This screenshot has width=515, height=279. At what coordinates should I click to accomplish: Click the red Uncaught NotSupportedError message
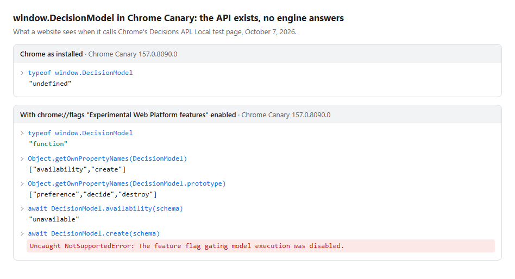tap(261, 246)
